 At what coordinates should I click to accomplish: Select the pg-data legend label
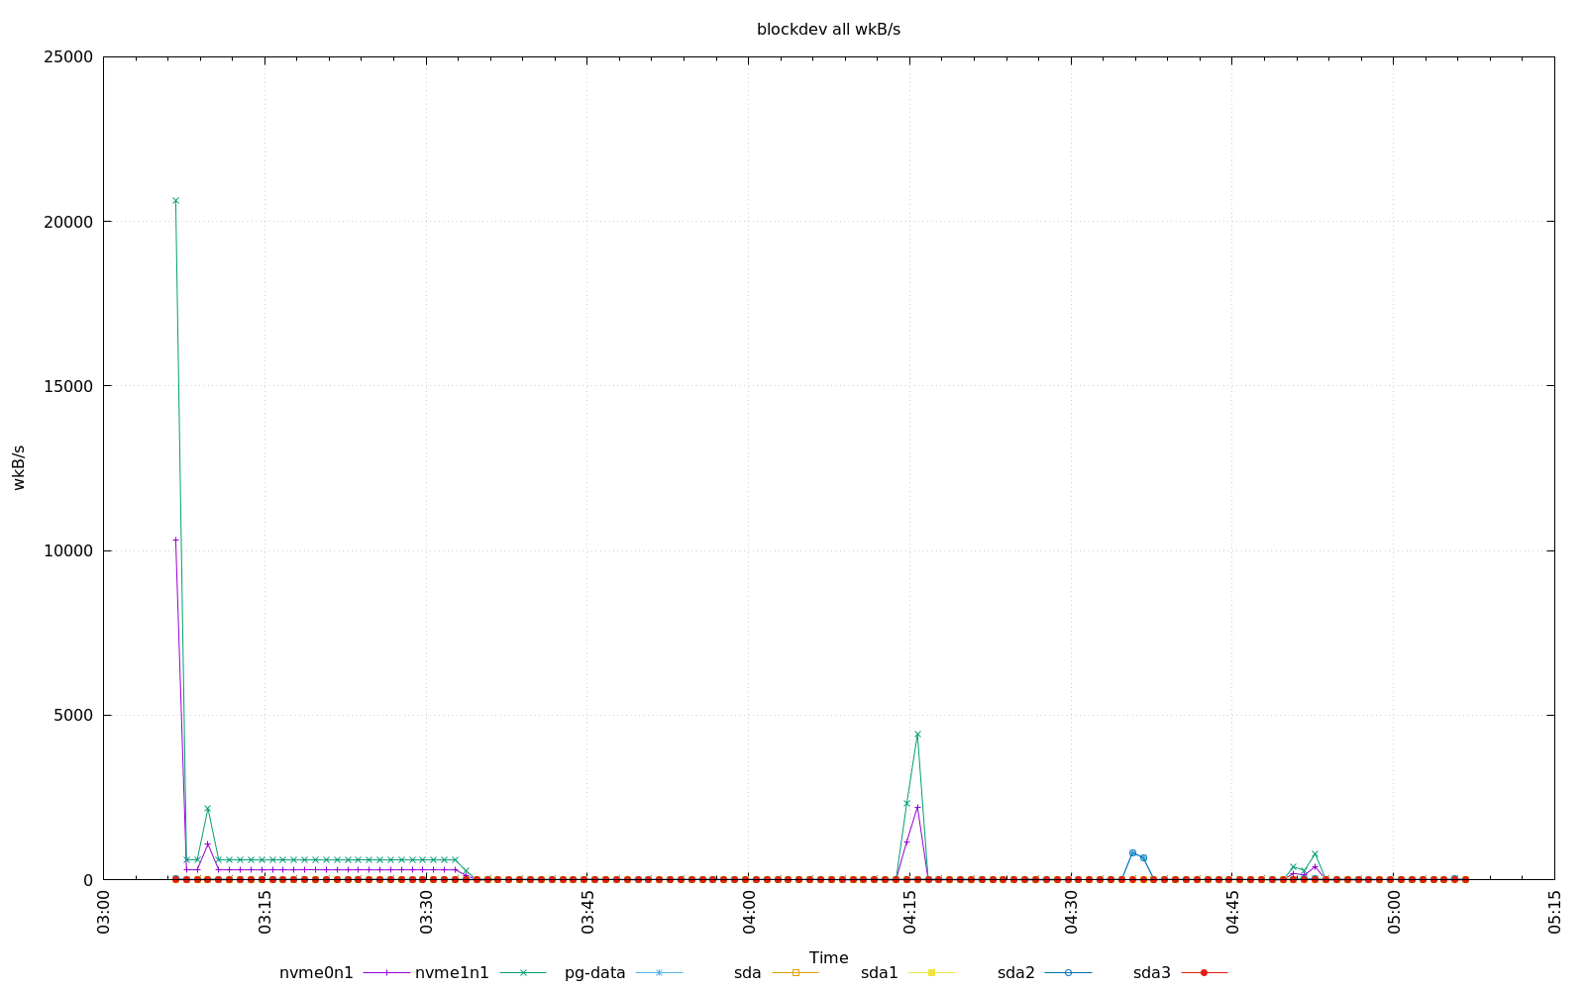click(594, 973)
